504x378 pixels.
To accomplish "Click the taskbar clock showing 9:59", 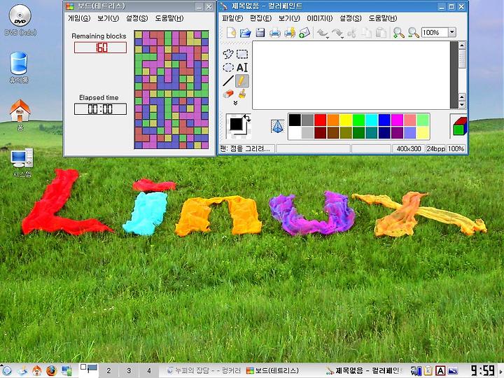I will coord(482,370).
